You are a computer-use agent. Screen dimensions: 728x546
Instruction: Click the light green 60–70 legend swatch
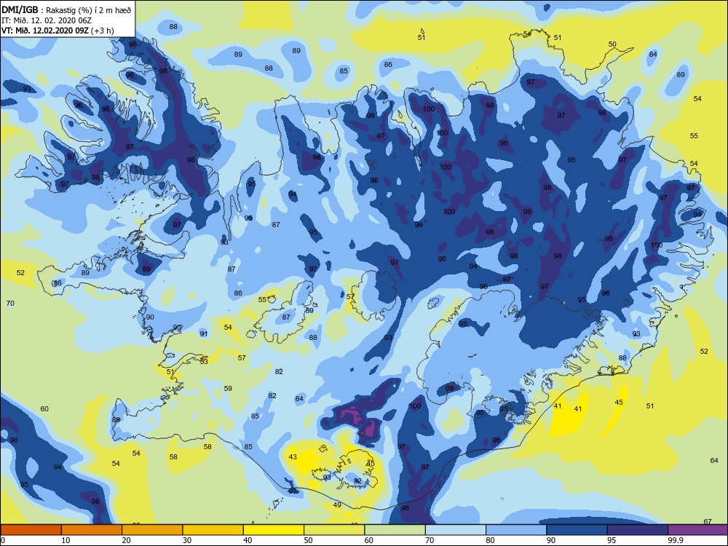tap(395, 530)
